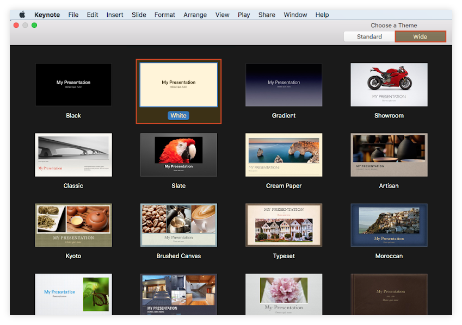Image resolution: width=462 pixels, height=325 pixels.
Task: Select the Black theme
Action: pyautogui.click(x=73, y=84)
